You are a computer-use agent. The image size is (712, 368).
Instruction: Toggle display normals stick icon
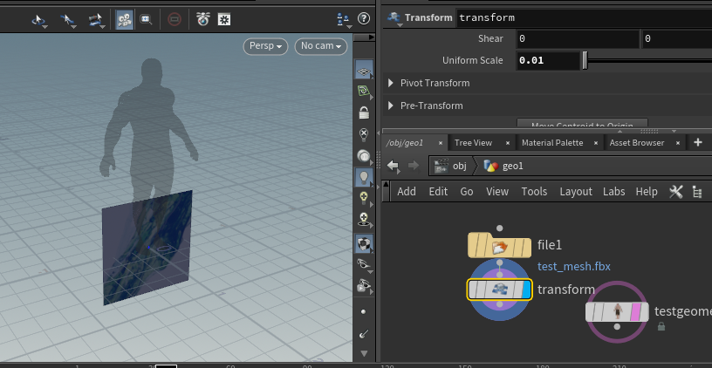tap(363, 334)
